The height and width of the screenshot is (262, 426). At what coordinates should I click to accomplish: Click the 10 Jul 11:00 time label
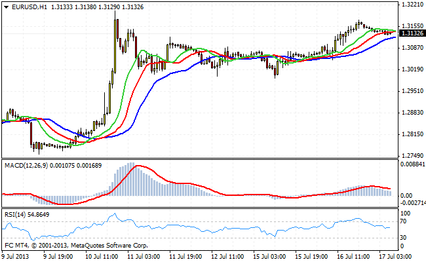point(102,257)
